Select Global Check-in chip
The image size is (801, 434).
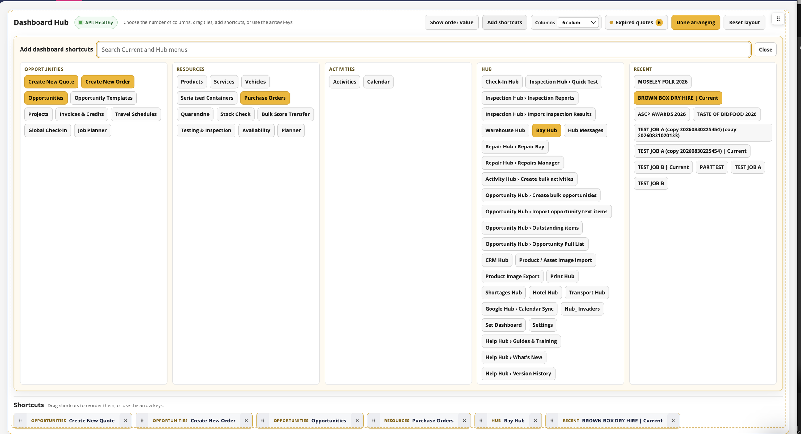(x=48, y=130)
